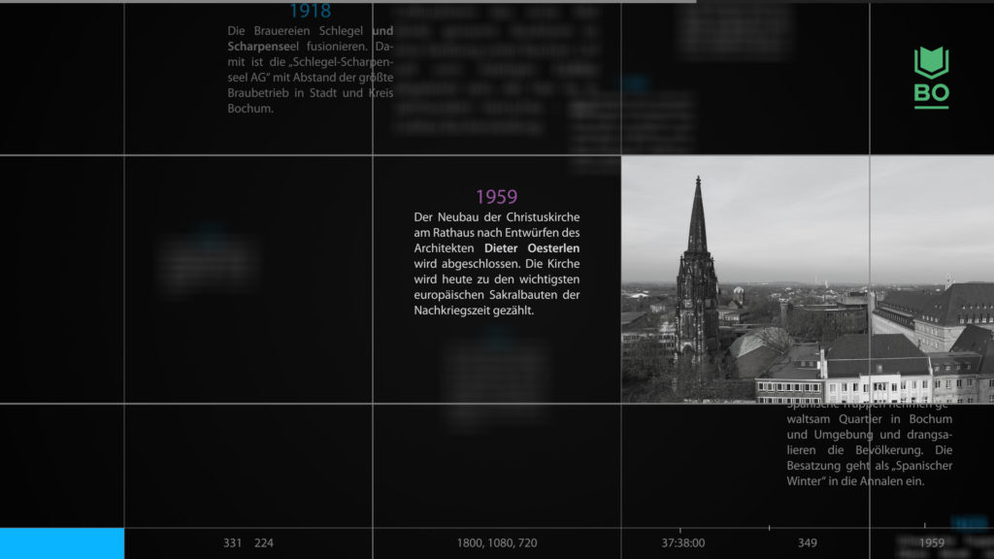This screenshot has width=994, height=559.
Task: Select the 1800, 1080, 720 readout
Action: point(496,543)
